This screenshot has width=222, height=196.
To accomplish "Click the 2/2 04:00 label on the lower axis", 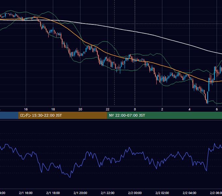I will coord(189,193).
